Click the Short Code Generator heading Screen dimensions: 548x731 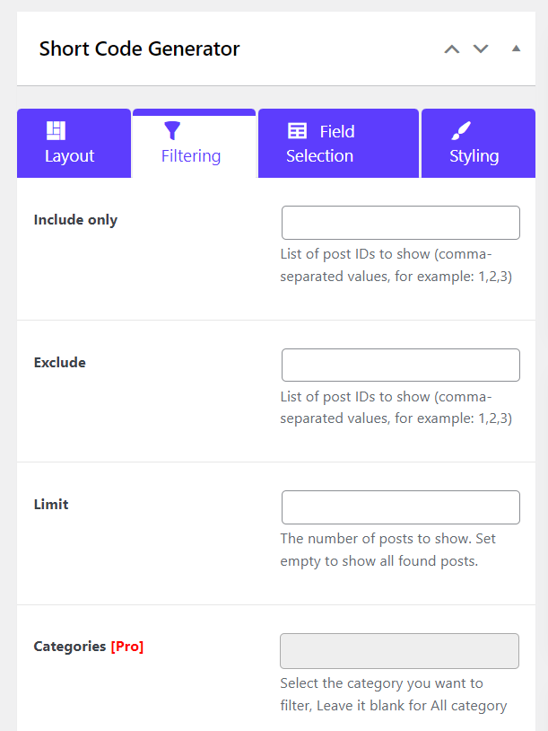click(140, 48)
